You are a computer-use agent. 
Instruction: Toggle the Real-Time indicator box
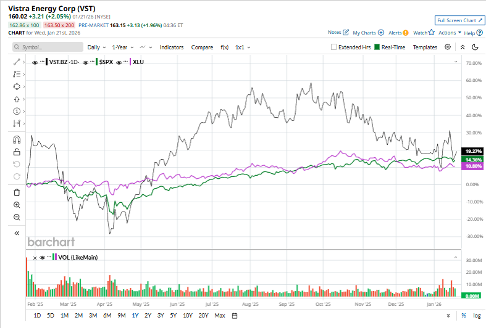click(377, 47)
